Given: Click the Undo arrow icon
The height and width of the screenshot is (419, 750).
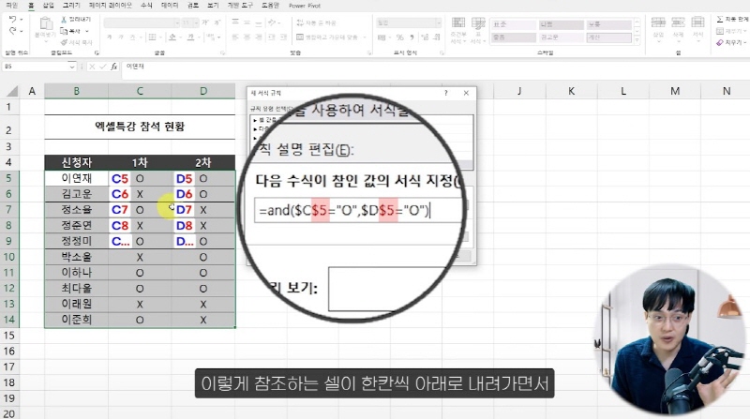Looking at the screenshot, I should pyautogui.click(x=12, y=19).
